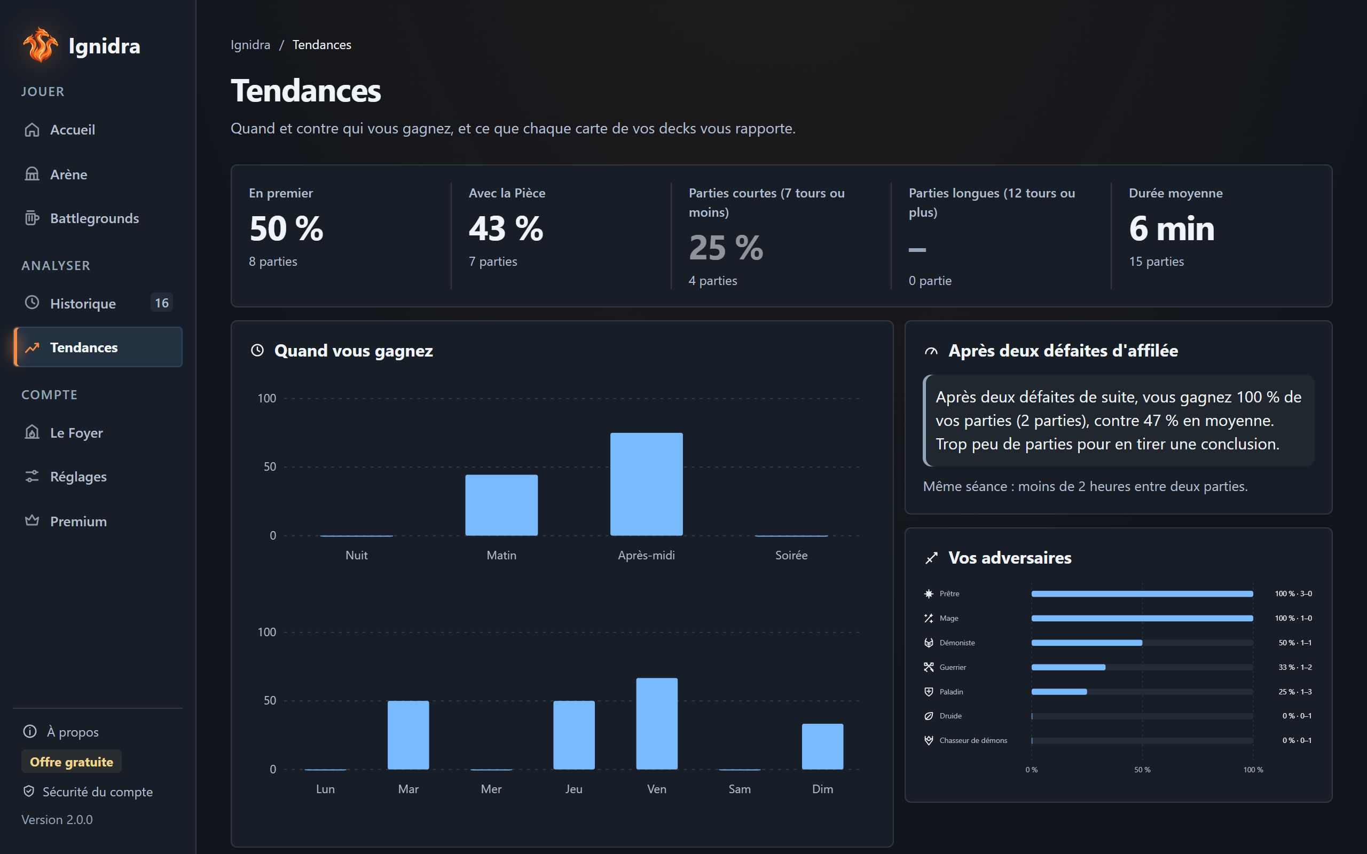Click the Premium crown icon
Screen dimensions: 1367x854
[32, 521]
